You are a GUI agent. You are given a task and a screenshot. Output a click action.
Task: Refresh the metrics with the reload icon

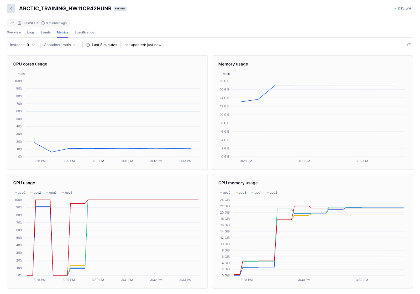409,45
